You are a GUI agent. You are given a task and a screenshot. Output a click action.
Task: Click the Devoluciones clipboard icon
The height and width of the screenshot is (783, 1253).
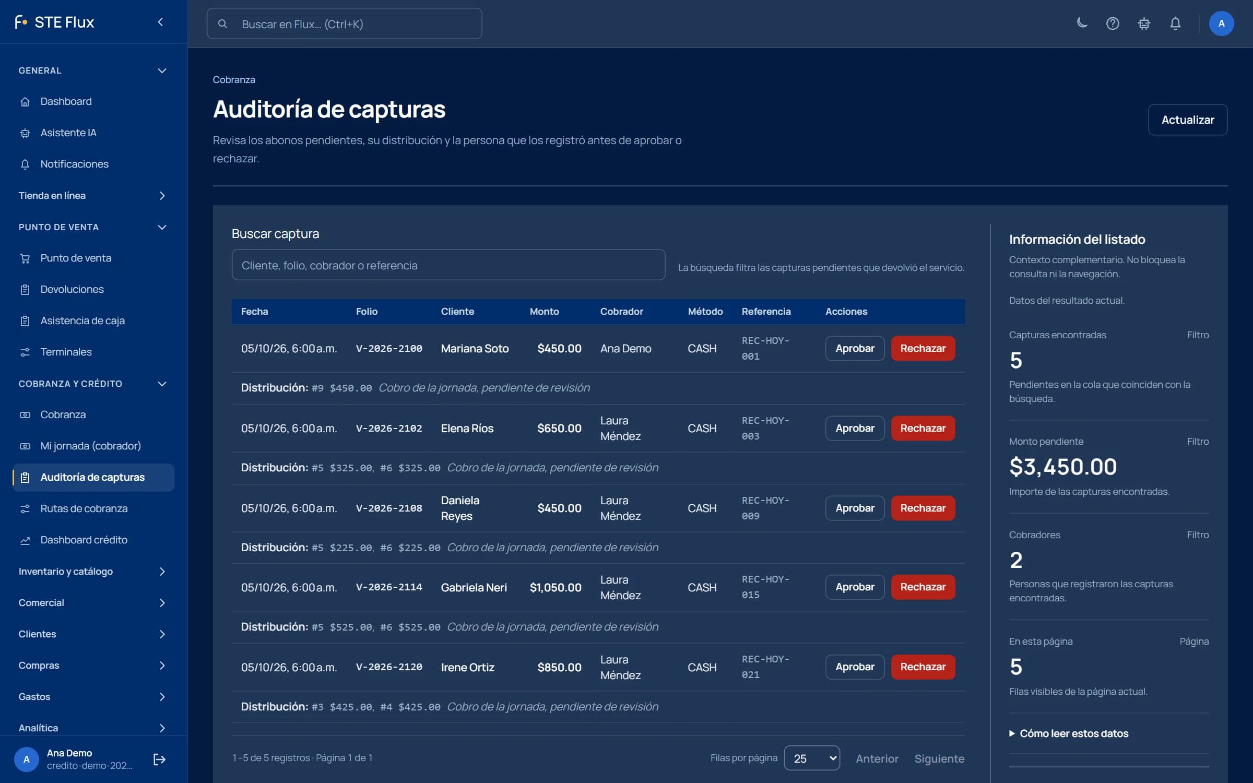[25, 290]
